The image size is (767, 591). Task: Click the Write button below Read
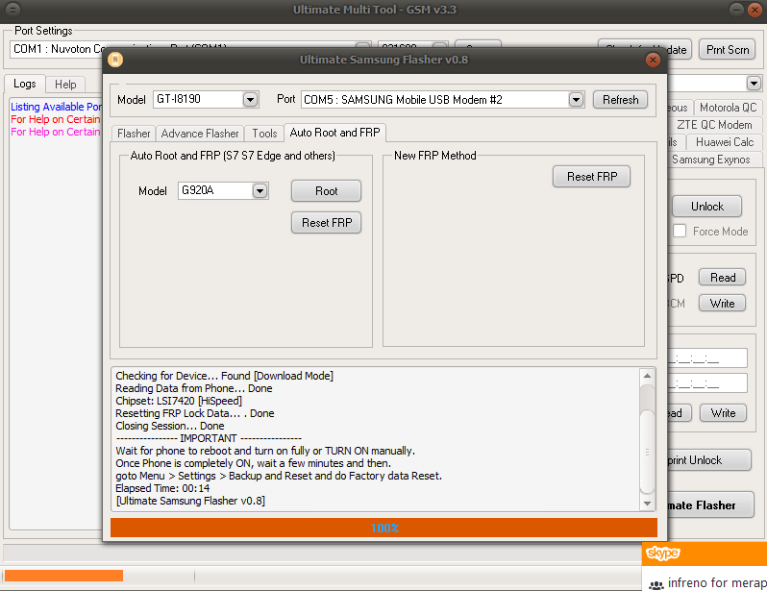pyautogui.click(x=722, y=304)
